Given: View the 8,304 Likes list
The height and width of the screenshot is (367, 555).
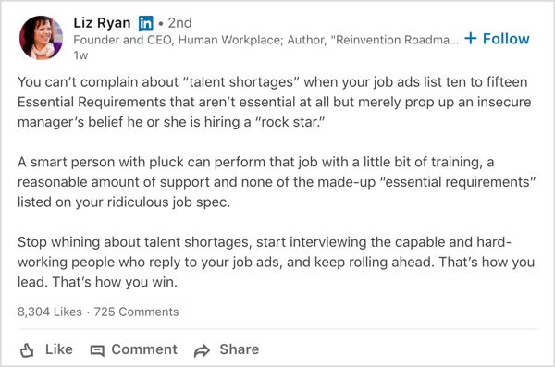Looking at the screenshot, I should (x=50, y=312).
